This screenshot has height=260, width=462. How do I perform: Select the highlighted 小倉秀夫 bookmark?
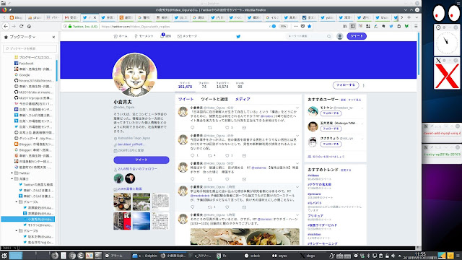(28, 220)
